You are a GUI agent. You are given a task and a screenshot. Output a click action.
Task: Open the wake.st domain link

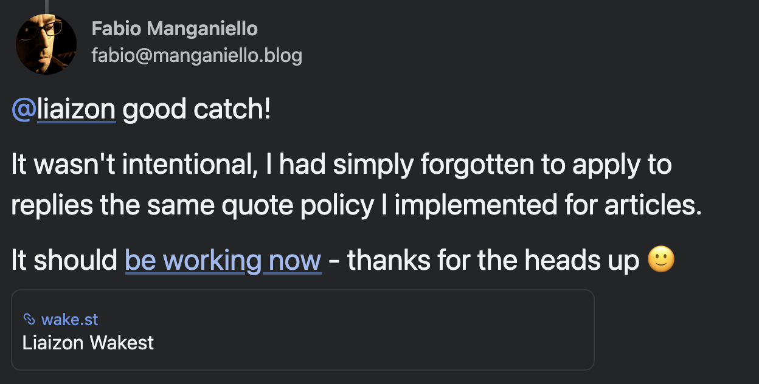69,319
